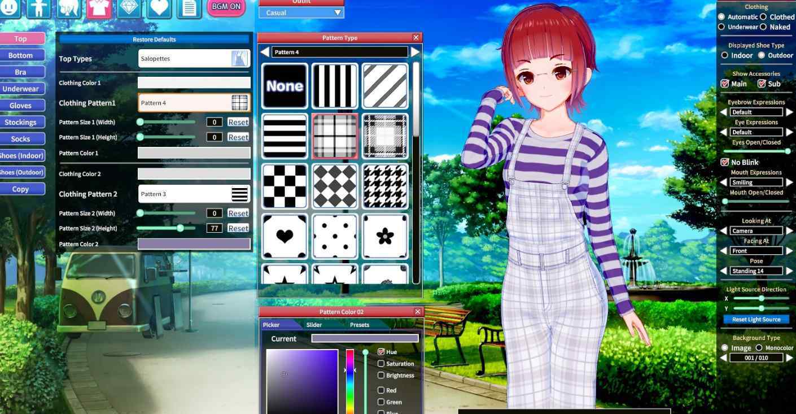Choose the diamond argyle pattern tile
The image size is (796, 414).
[x=335, y=186]
